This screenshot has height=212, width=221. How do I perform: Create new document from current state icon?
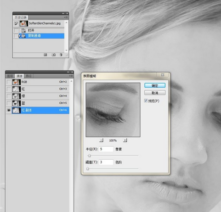(45, 55)
